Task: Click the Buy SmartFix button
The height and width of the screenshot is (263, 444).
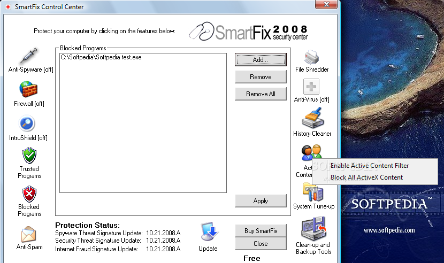Action: pyautogui.click(x=261, y=231)
